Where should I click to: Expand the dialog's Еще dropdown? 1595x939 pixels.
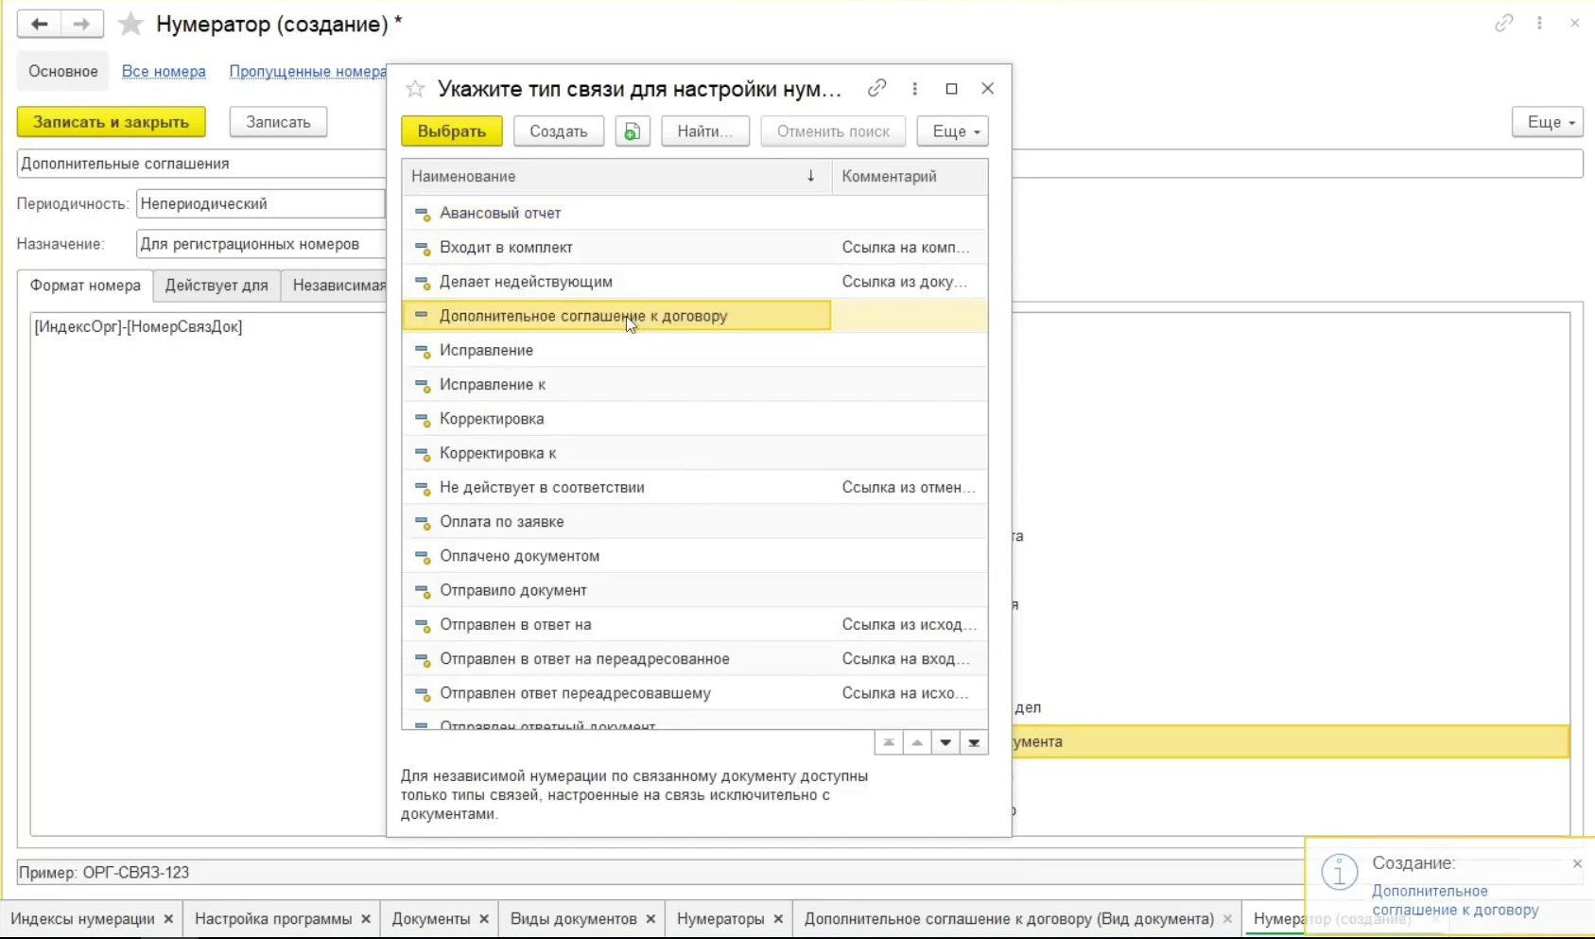(952, 131)
